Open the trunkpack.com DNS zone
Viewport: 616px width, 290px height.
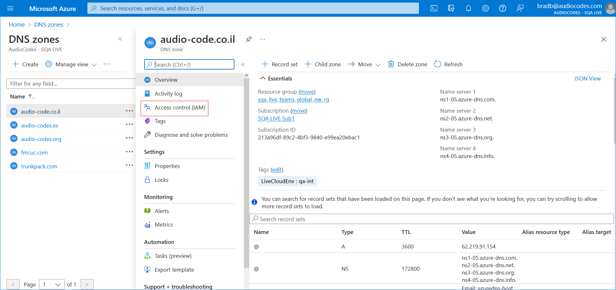[x=39, y=166]
